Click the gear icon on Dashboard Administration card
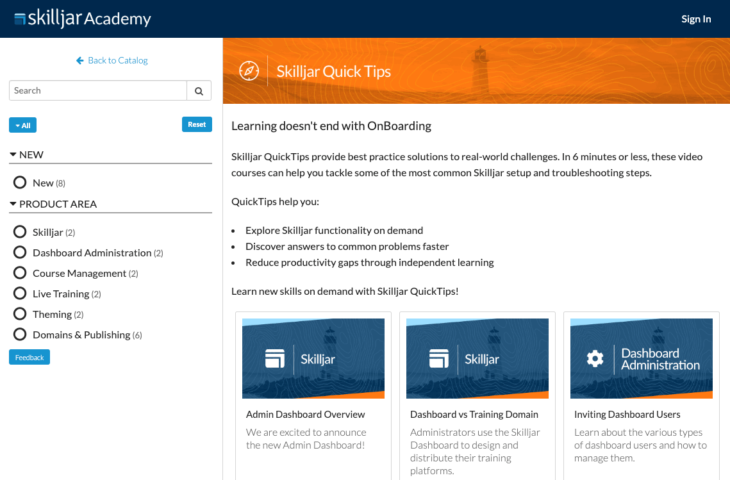Screen dimensions: 730x480 tap(595, 359)
